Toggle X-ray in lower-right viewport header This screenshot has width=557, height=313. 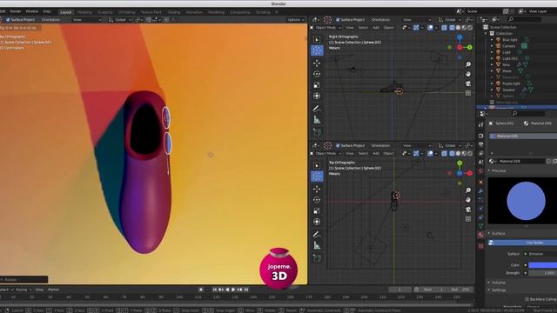(x=445, y=153)
